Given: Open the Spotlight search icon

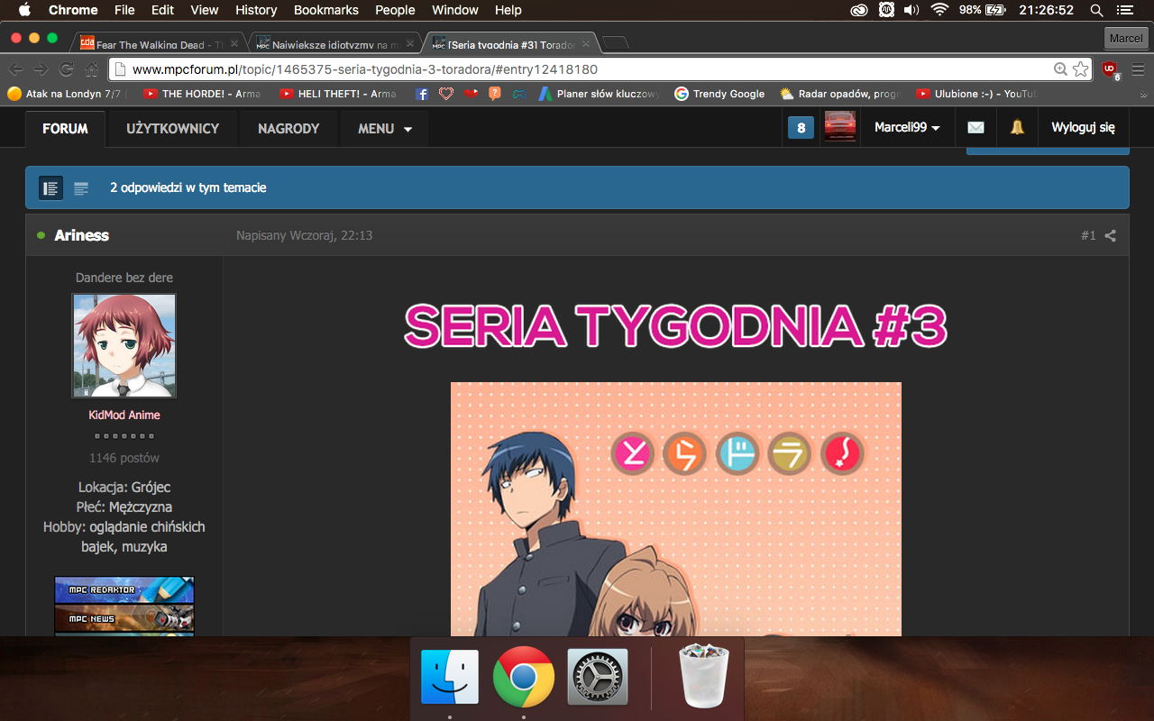Looking at the screenshot, I should pos(1097,10).
